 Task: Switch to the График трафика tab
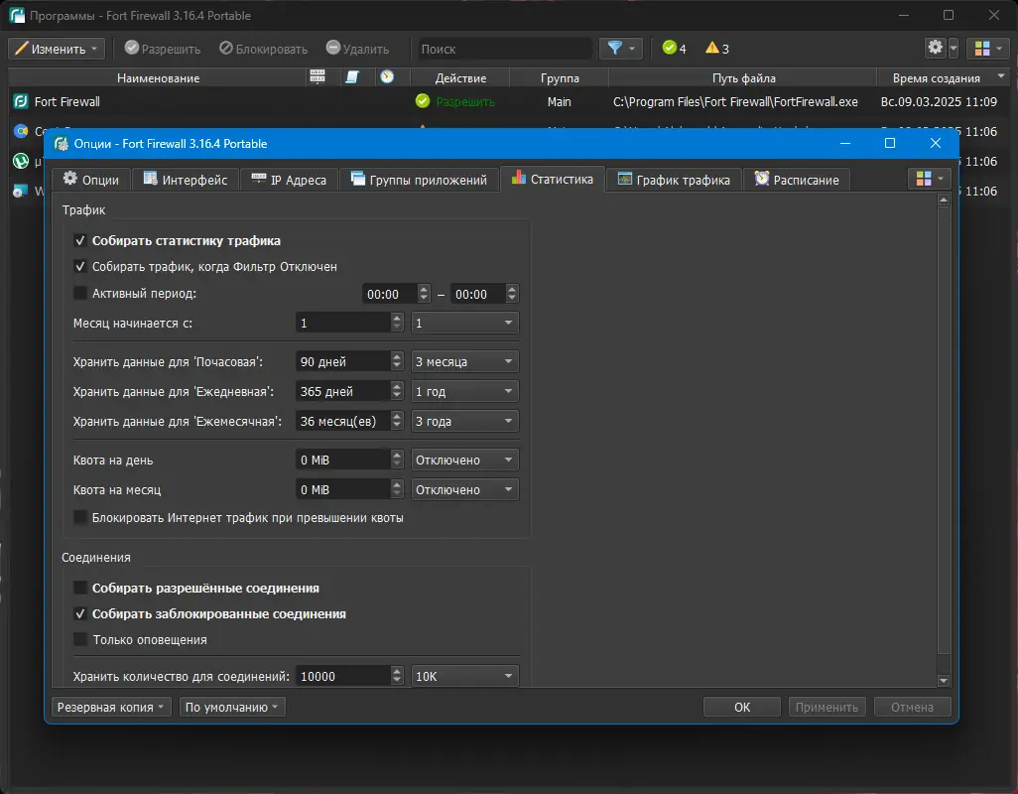pos(674,180)
